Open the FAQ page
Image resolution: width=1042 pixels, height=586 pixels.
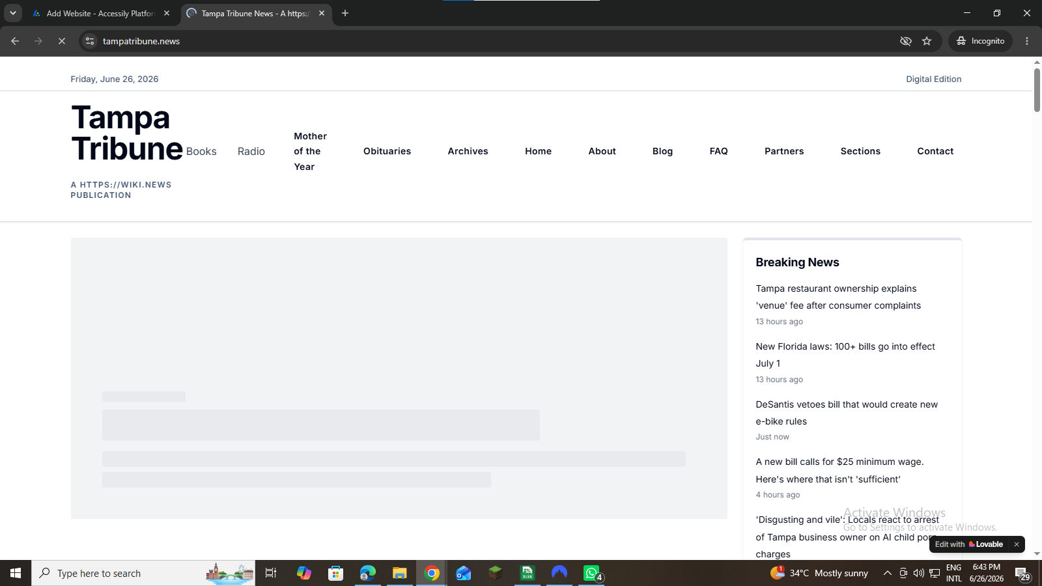pos(718,151)
